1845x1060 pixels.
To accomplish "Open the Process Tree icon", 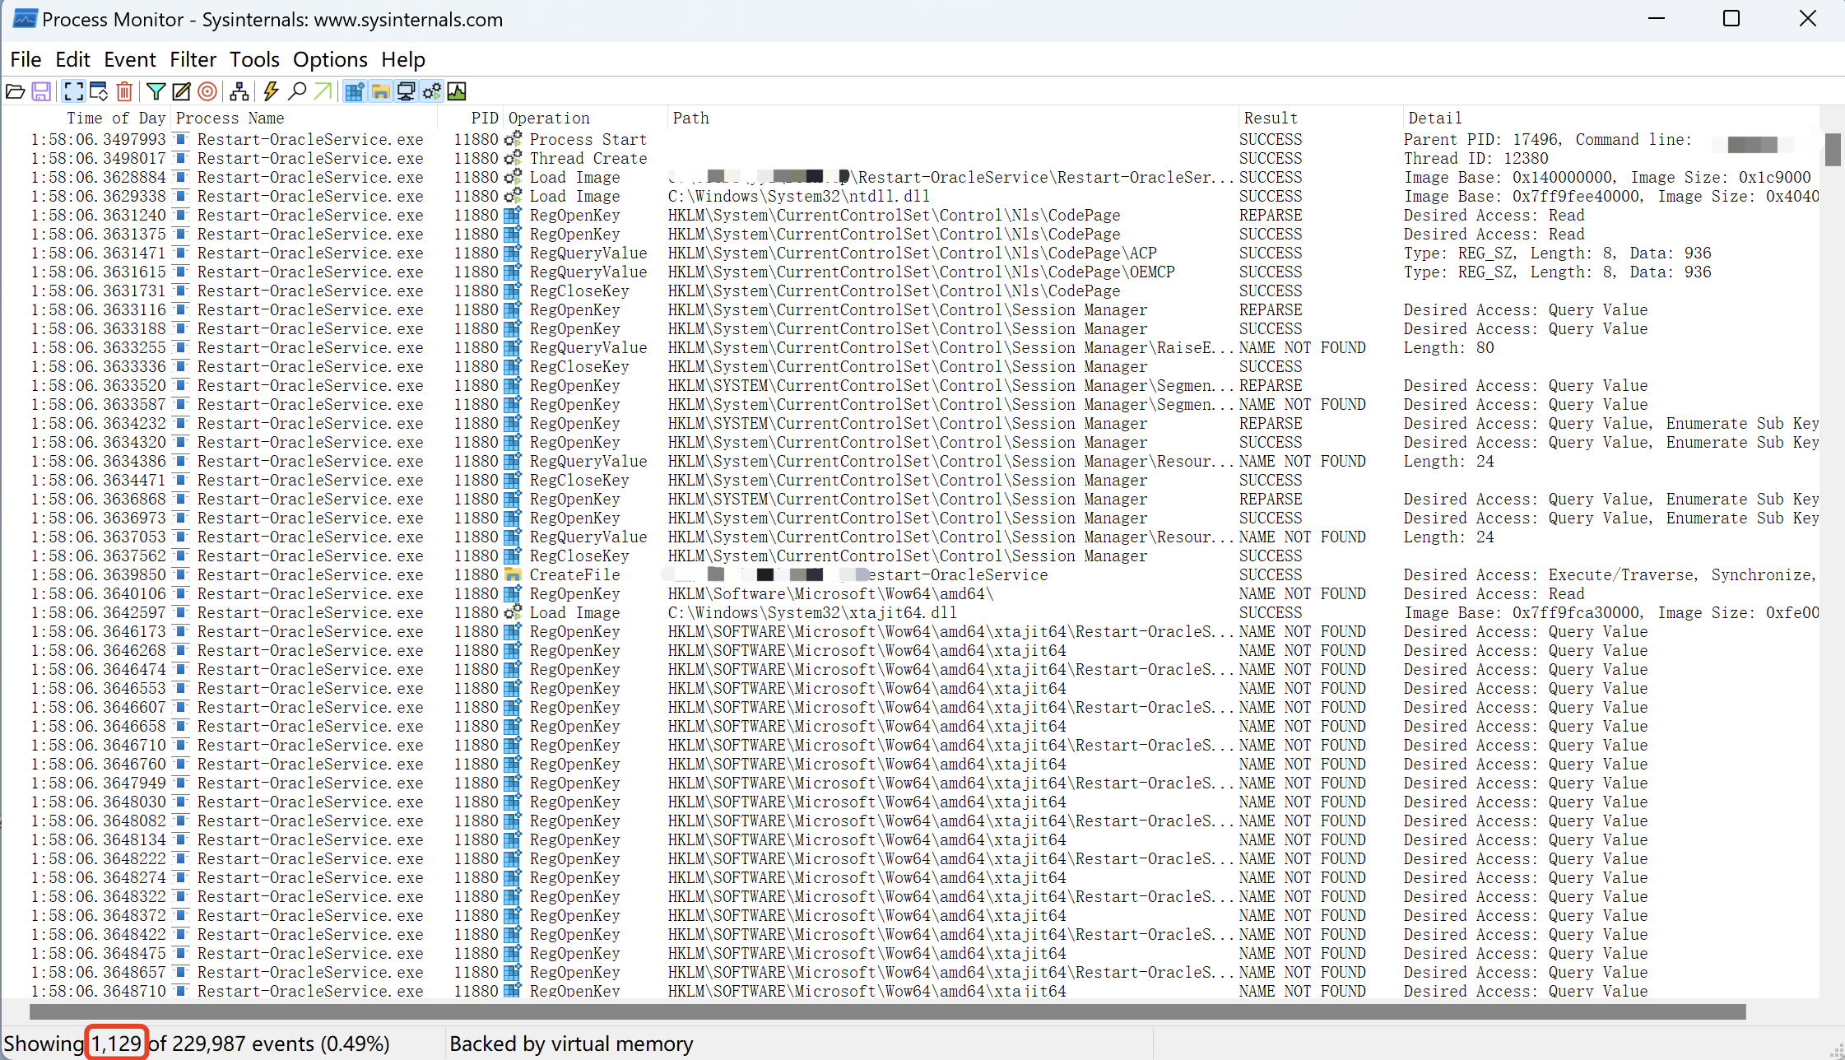I will tap(239, 91).
